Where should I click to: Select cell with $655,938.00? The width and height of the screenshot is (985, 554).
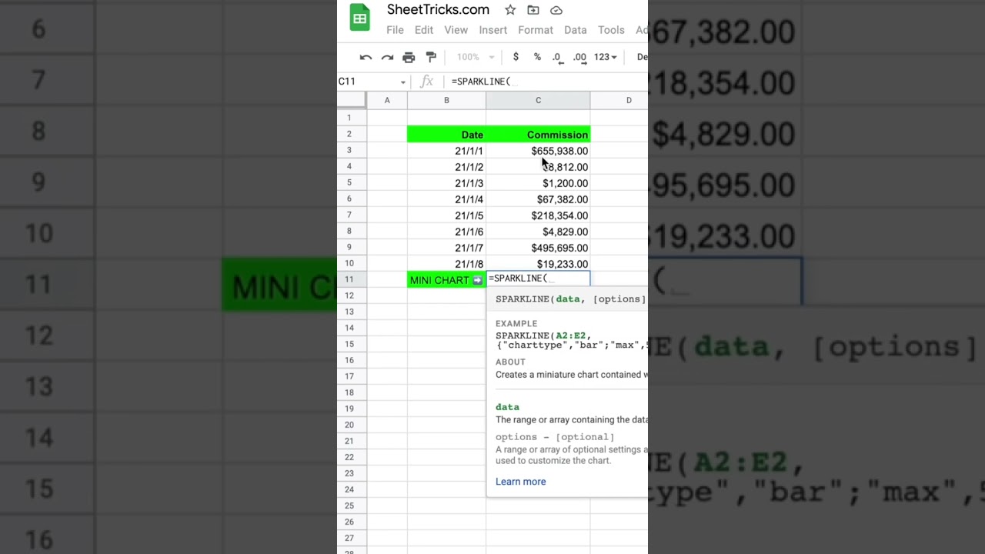coord(538,151)
